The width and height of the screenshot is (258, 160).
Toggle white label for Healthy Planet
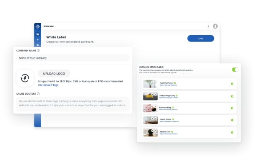pos(232,84)
